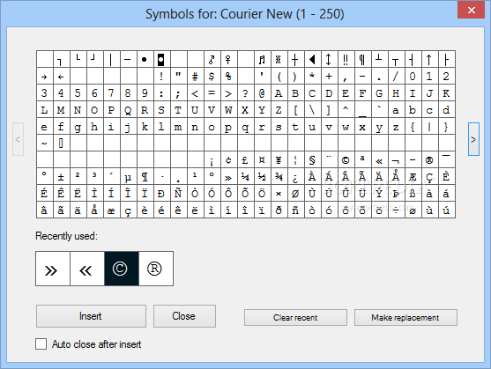Image resolution: width=491 pixels, height=369 pixels.
Task: Choose the bullet • symbol in first row
Action: pos(145,59)
